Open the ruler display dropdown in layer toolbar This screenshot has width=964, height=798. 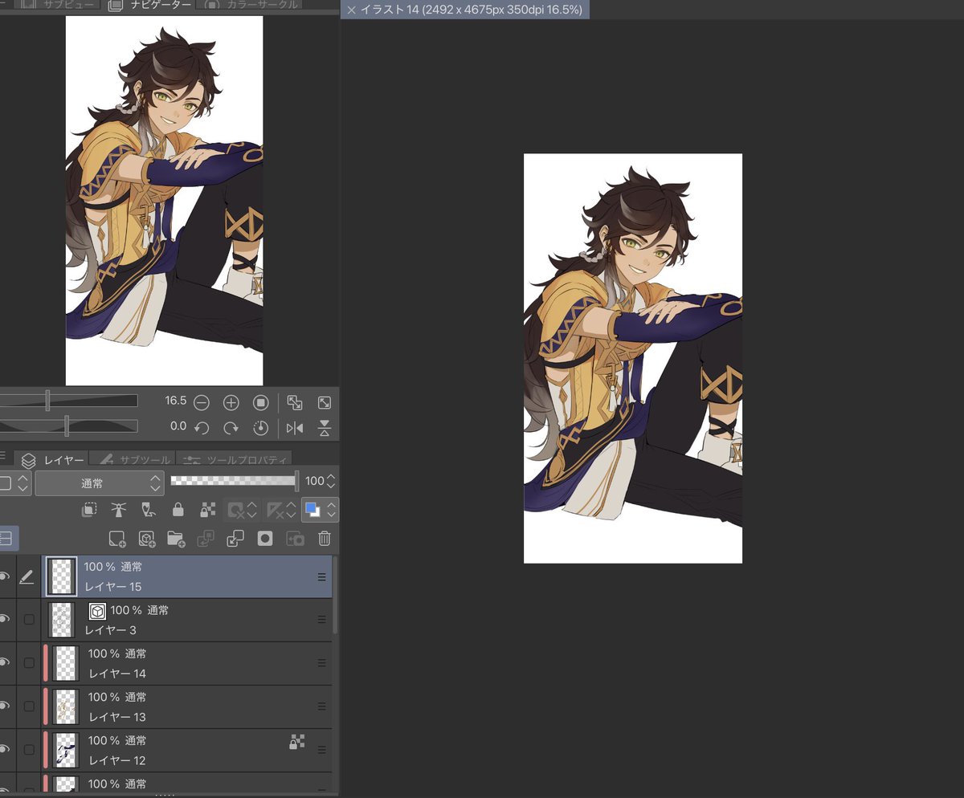(x=281, y=510)
